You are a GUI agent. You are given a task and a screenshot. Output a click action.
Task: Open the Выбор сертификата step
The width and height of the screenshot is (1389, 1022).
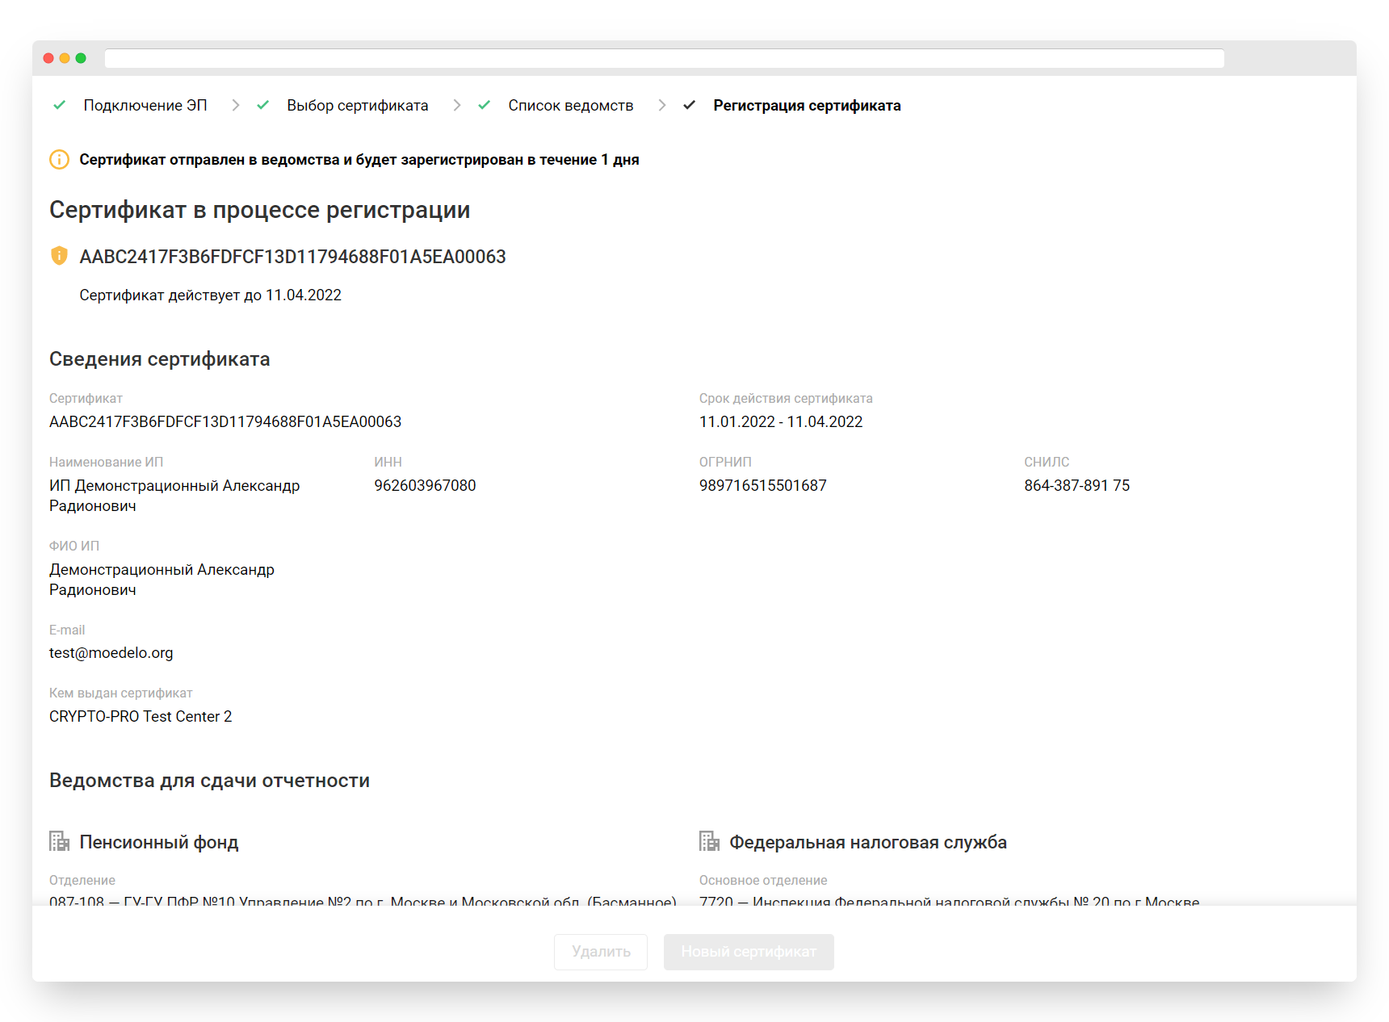(357, 106)
